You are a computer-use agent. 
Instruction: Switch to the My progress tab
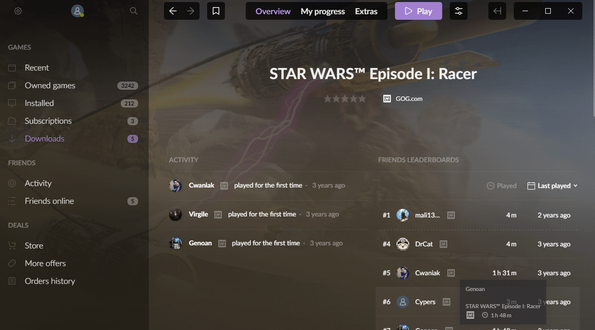tap(322, 11)
